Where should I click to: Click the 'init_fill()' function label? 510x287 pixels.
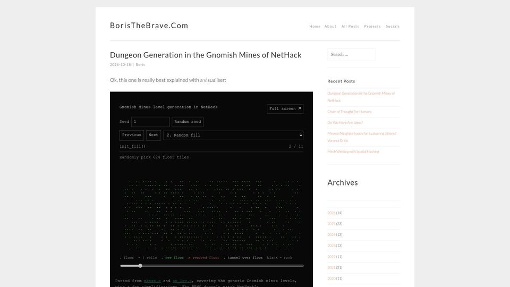(132, 147)
